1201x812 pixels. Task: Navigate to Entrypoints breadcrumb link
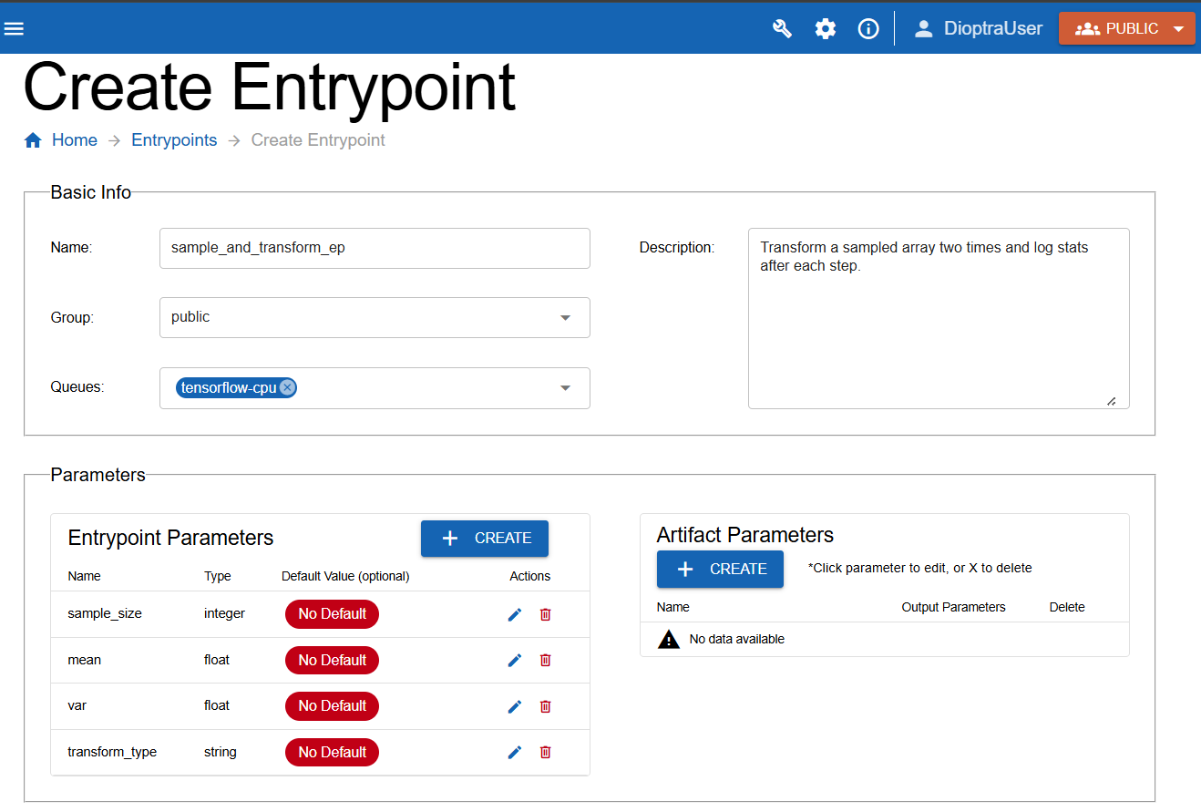tap(174, 140)
